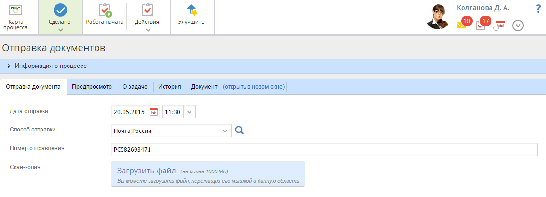Expand the user menu circular arrow

click(x=518, y=26)
